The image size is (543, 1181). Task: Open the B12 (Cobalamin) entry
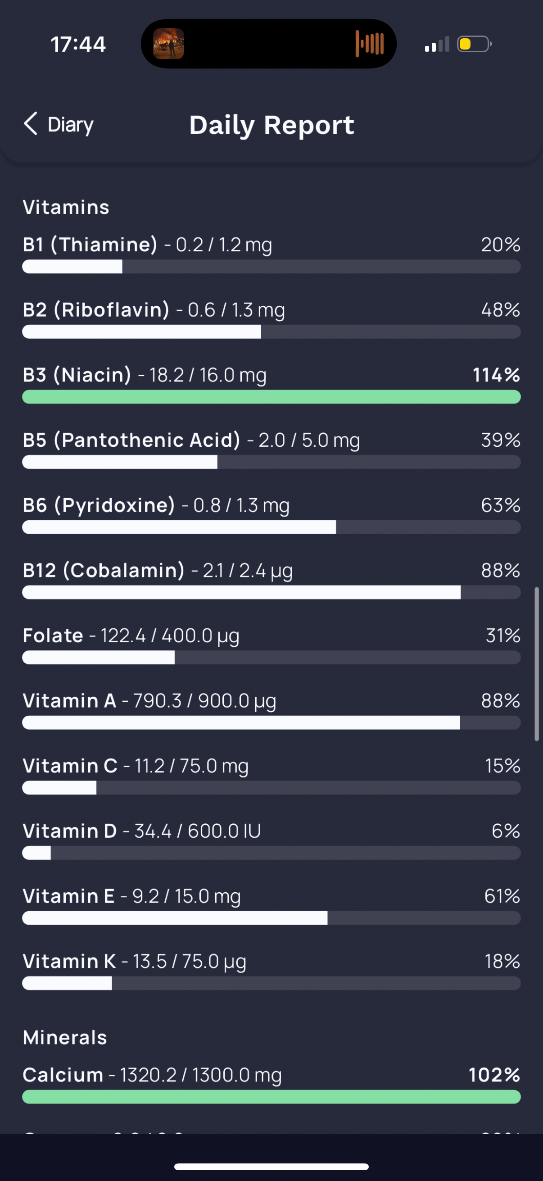pos(271,579)
